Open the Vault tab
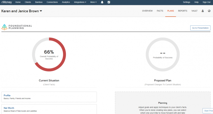Image resolution: width=213 pixels, height=114 pixels. (194, 11)
